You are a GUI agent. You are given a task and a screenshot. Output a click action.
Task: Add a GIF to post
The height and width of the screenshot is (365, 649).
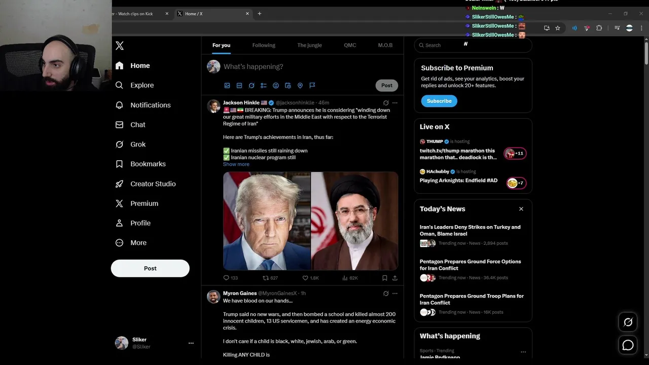[x=239, y=86]
